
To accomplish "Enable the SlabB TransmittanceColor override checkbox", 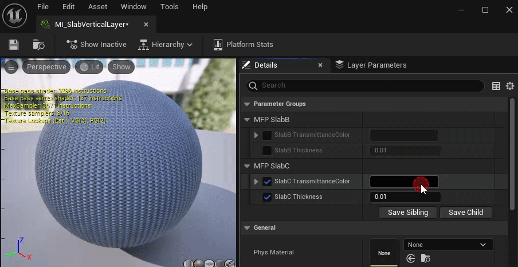I will [x=267, y=135].
